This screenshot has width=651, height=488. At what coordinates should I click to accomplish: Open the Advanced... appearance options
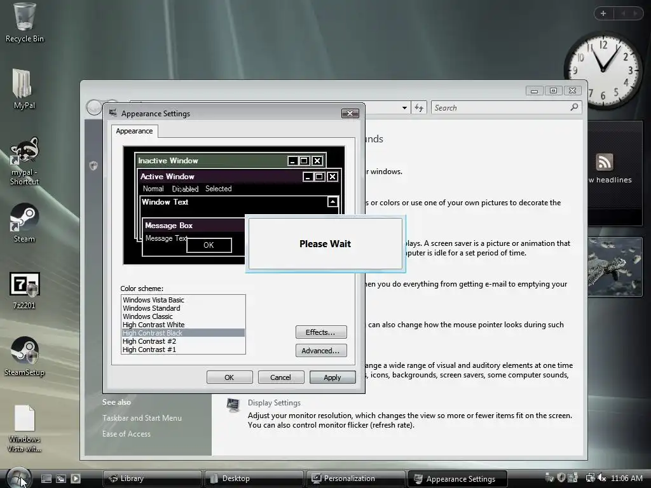320,351
